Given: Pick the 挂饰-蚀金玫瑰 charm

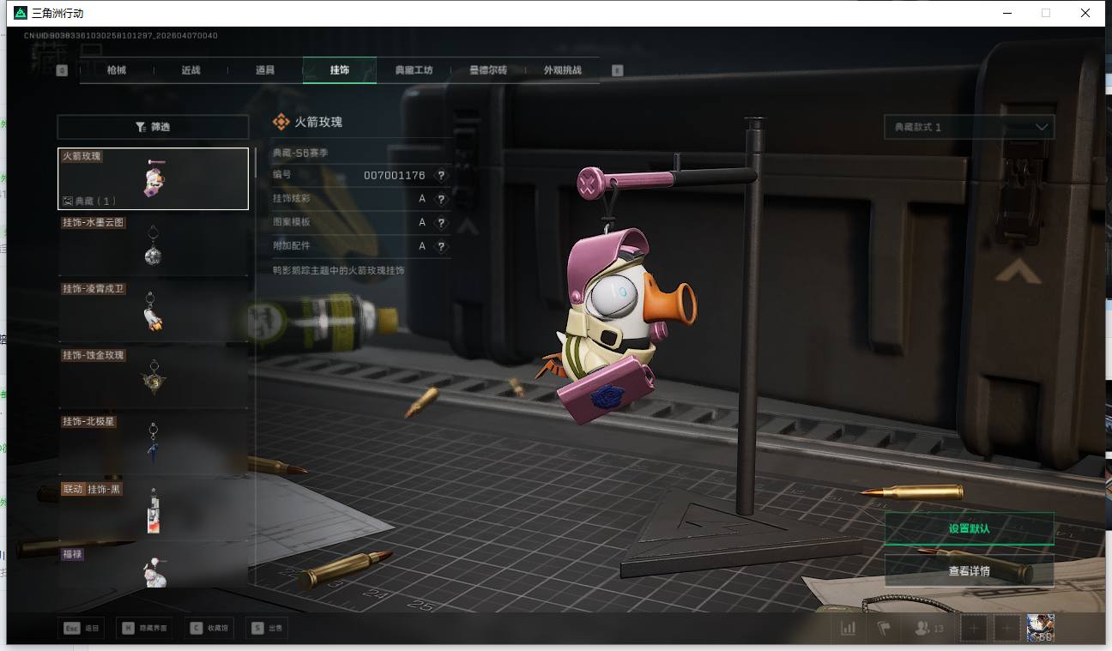Looking at the screenshot, I should 153,377.
